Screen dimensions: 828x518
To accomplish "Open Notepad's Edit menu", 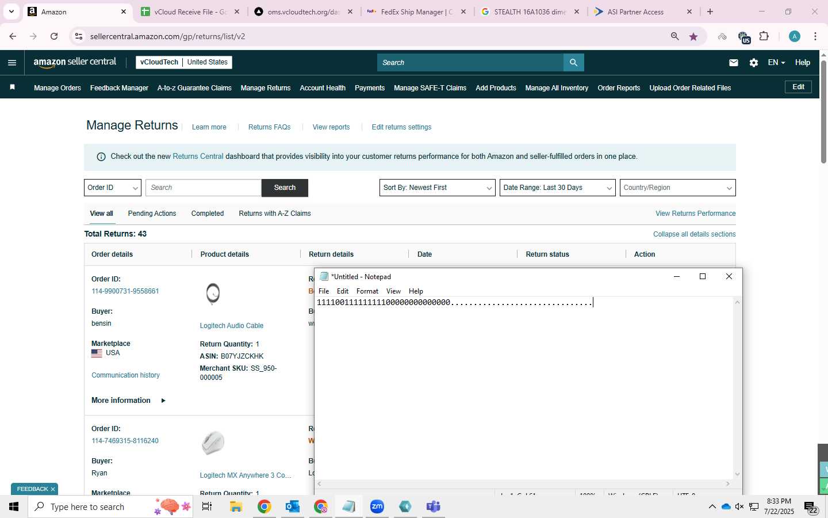I will click(x=343, y=291).
